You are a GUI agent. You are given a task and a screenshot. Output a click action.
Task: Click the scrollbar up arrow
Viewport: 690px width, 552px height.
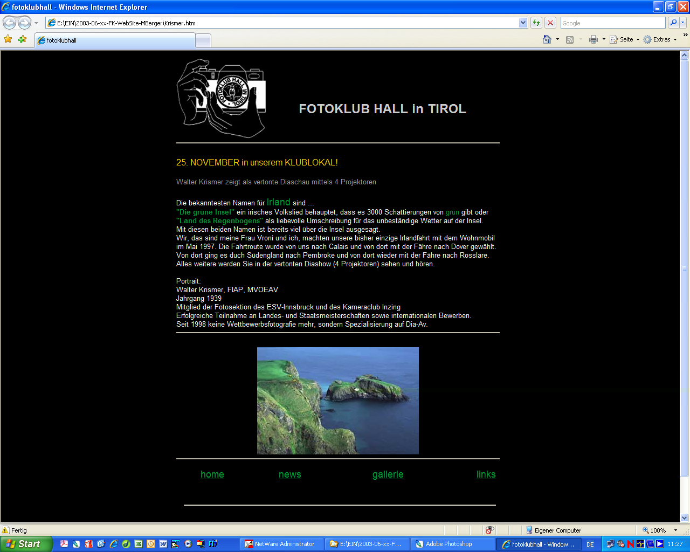click(685, 55)
